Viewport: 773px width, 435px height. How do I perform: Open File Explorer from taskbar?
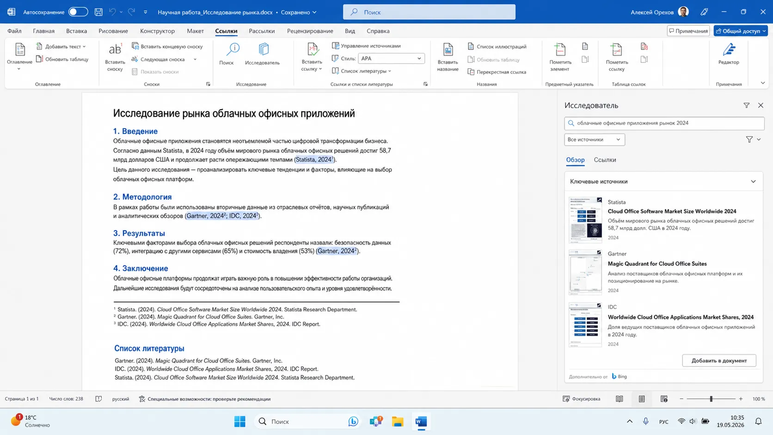pyautogui.click(x=398, y=422)
